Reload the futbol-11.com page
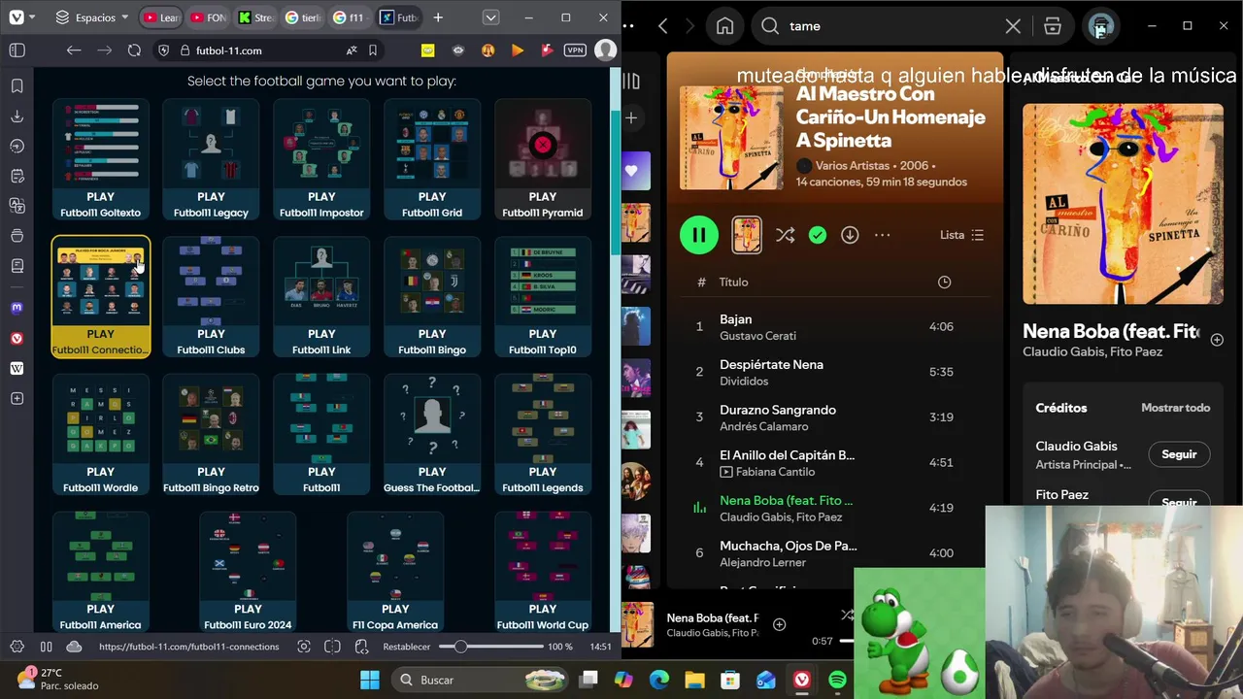 pyautogui.click(x=134, y=50)
